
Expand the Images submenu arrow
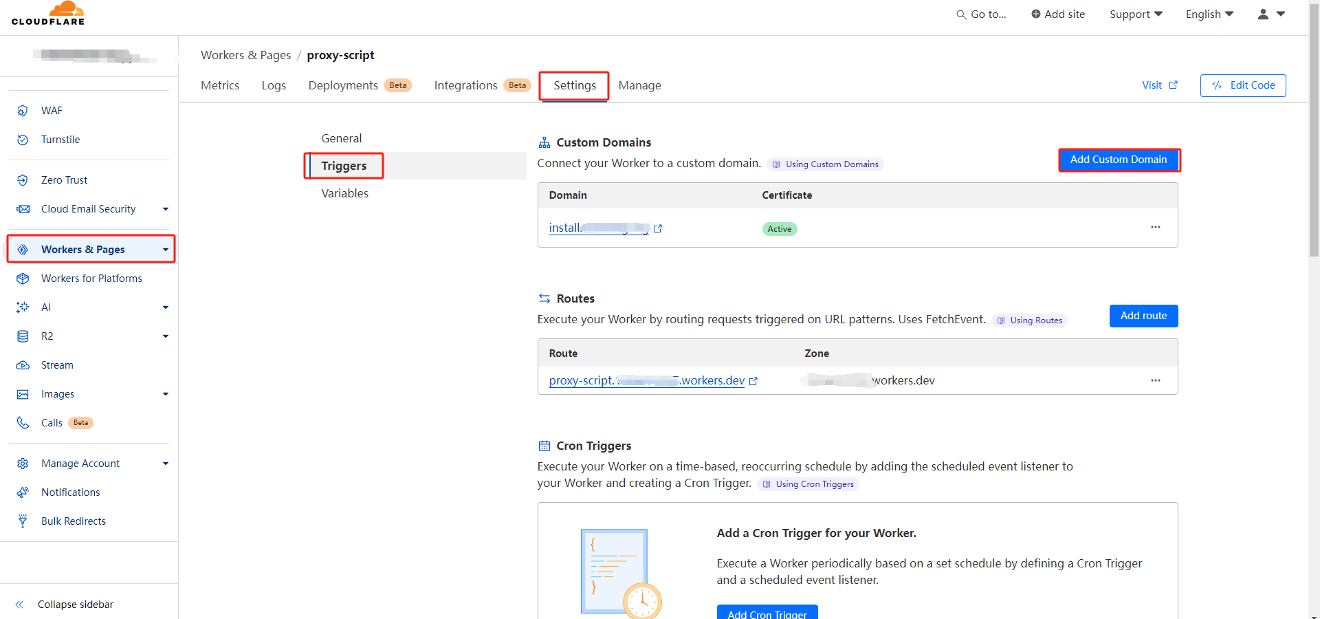[x=165, y=394]
